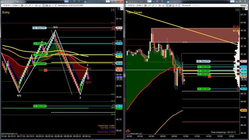Open data box icon in Turn Zones toolbar

pyautogui.click(x=170, y=5)
